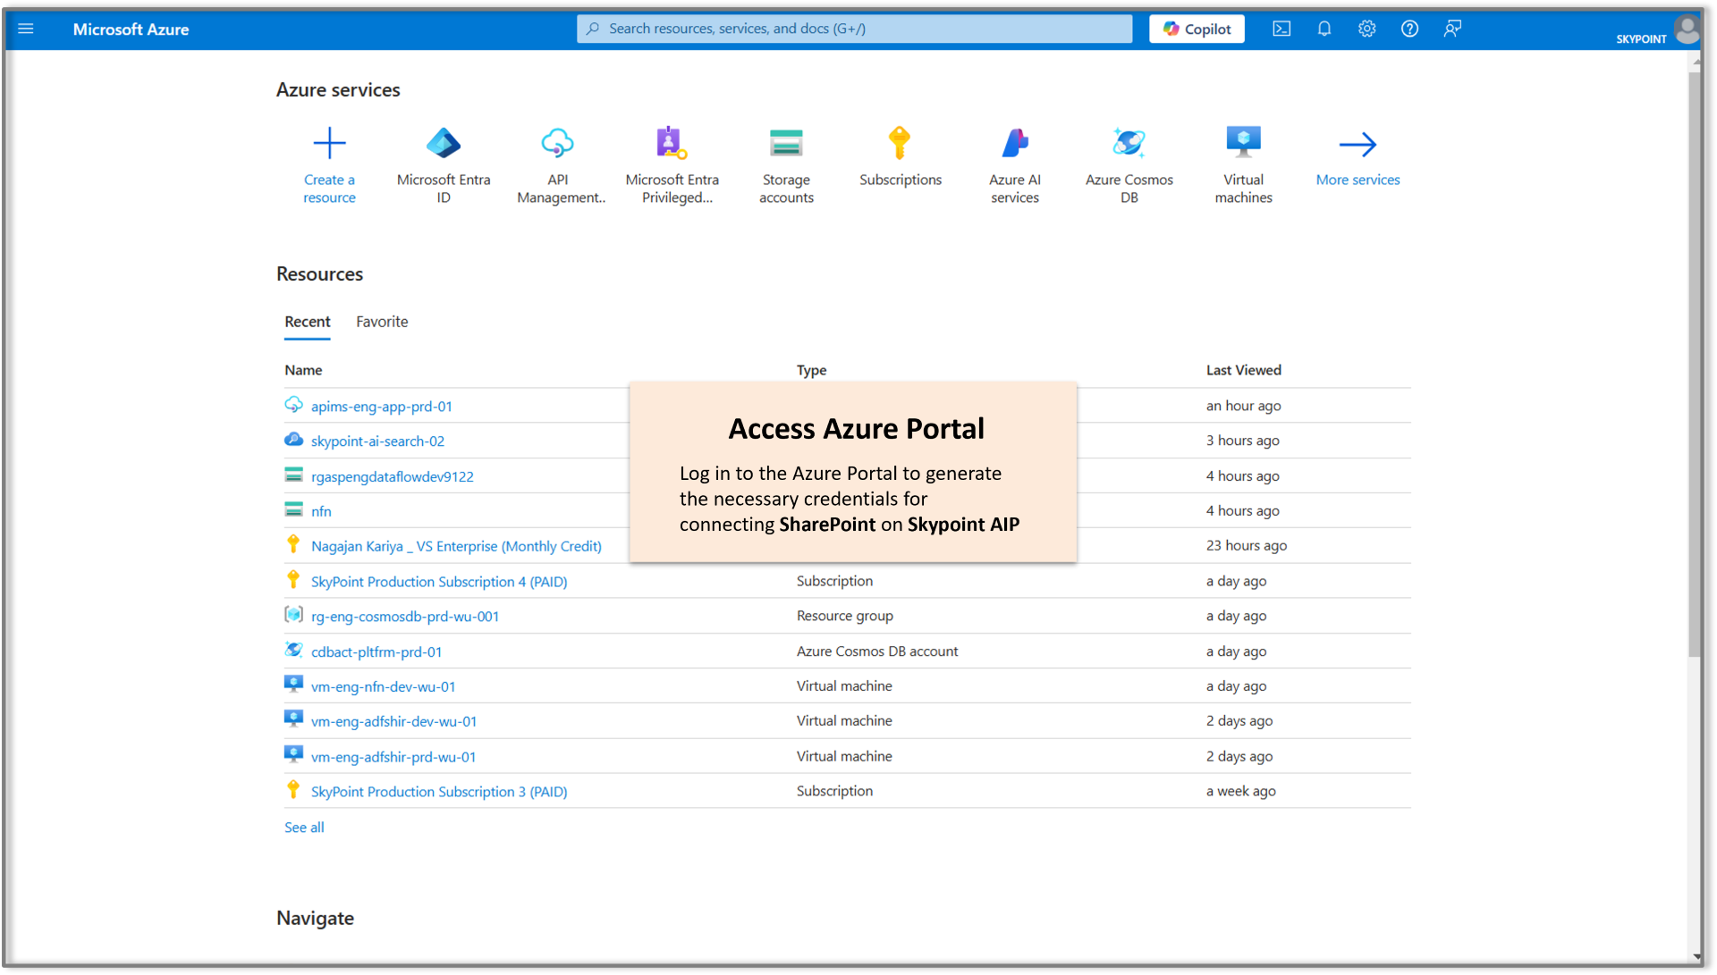Viewport: 1717px width, 975px height.
Task: Navigate to Azure AI services
Action: click(x=1014, y=165)
